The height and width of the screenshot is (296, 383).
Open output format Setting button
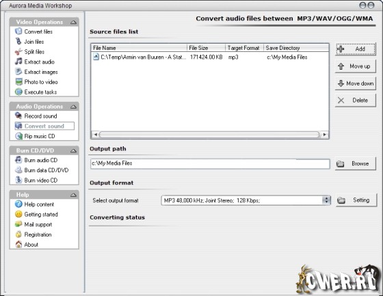[356, 200]
